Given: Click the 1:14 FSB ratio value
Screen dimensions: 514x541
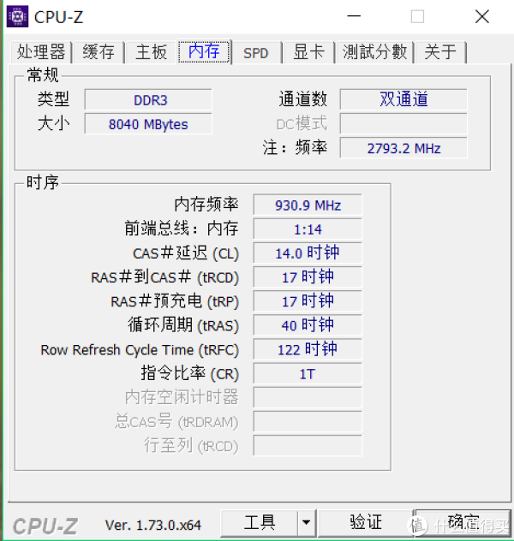Looking at the screenshot, I should [308, 229].
